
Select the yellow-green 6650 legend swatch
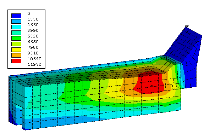coord(16,44)
